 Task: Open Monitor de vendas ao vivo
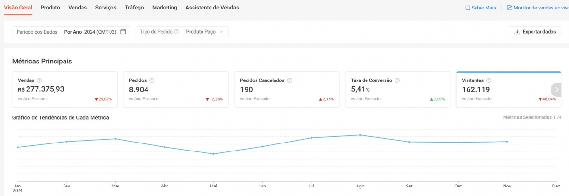538,8
